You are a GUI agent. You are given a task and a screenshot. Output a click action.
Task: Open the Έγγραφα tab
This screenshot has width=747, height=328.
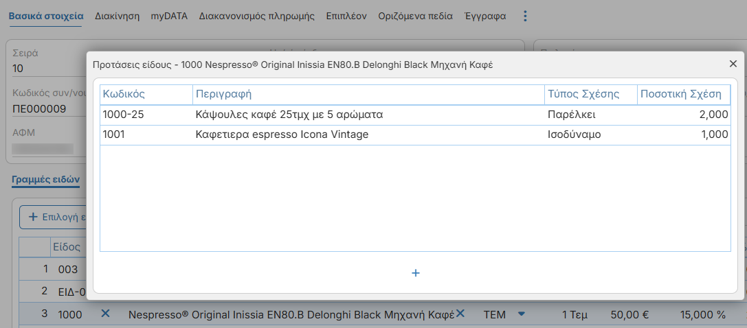[485, 16]
